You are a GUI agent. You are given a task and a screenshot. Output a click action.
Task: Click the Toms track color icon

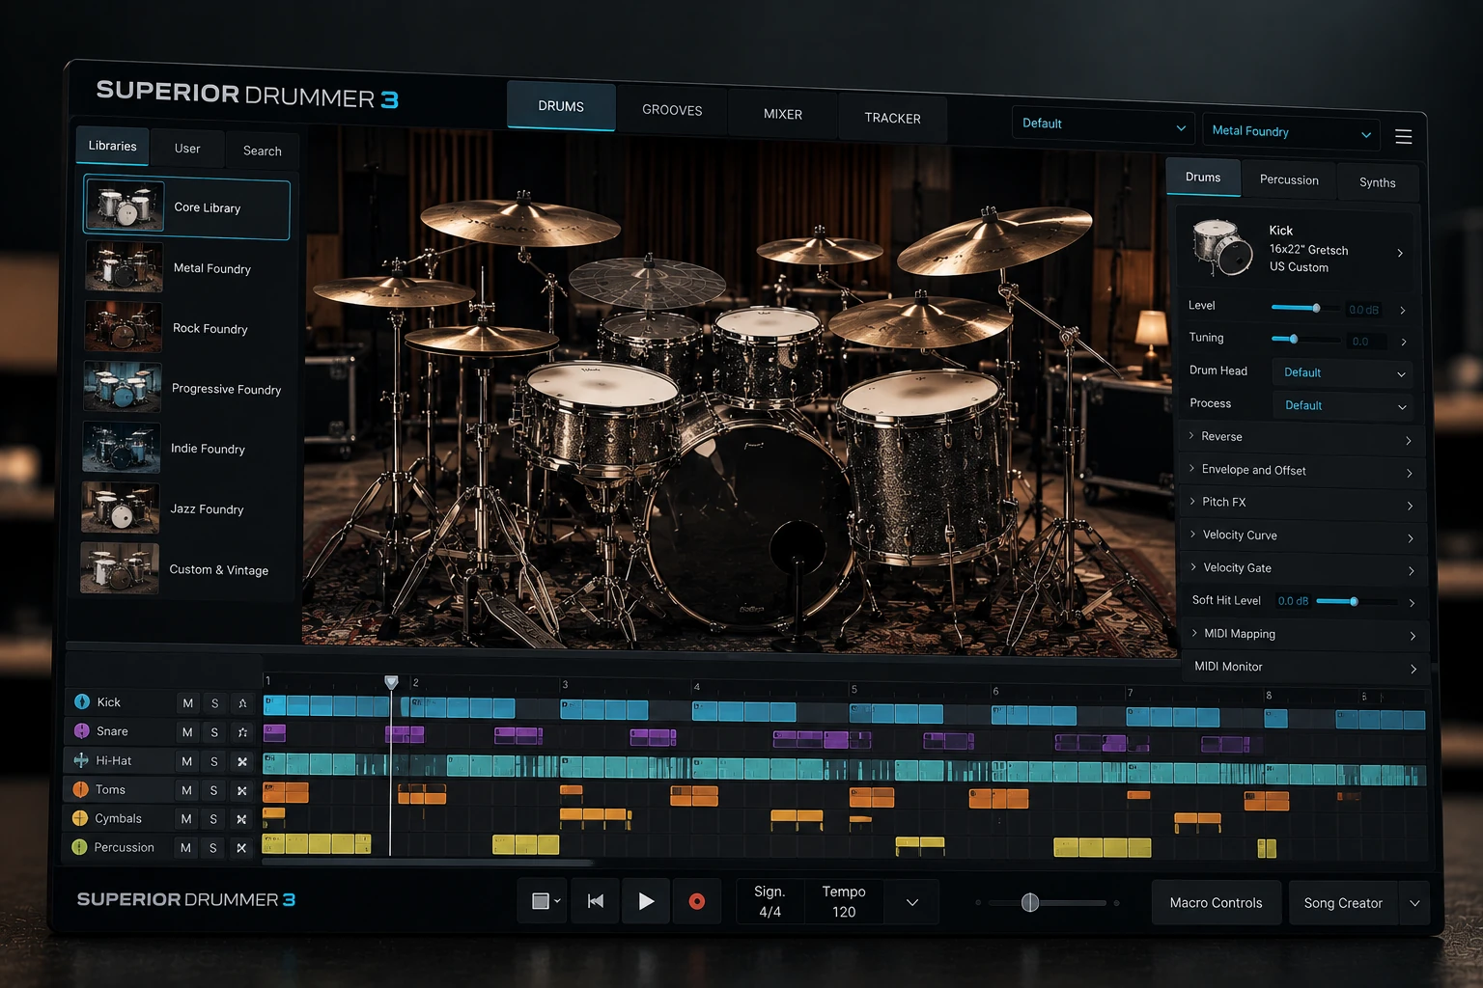(81, 789)
